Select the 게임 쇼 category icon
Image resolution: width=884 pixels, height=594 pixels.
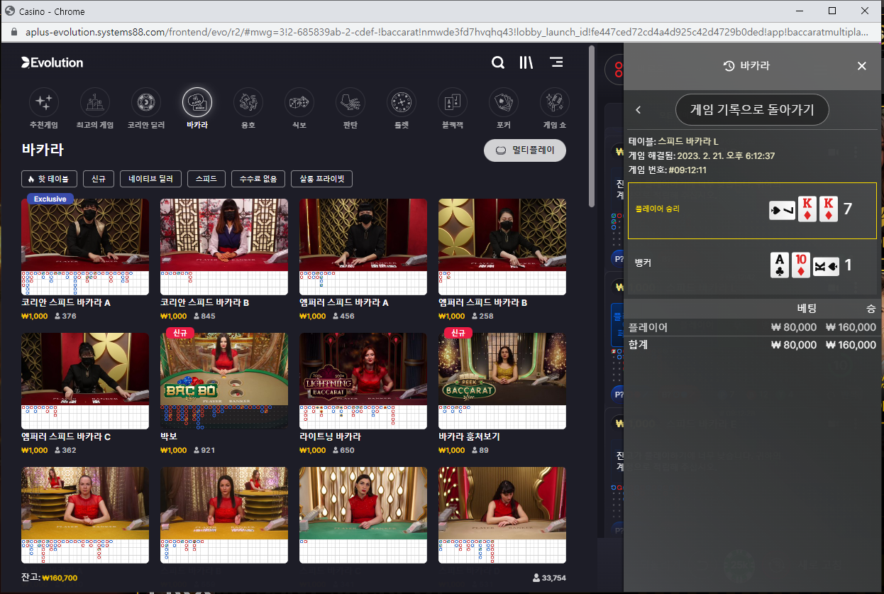pos(555,103)
